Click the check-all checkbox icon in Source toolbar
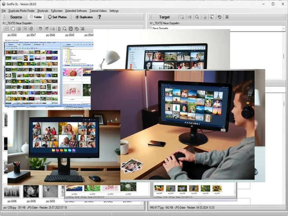The width and height of the screenshot is (288, 216). pyautogui.click(x=7, y=28)
